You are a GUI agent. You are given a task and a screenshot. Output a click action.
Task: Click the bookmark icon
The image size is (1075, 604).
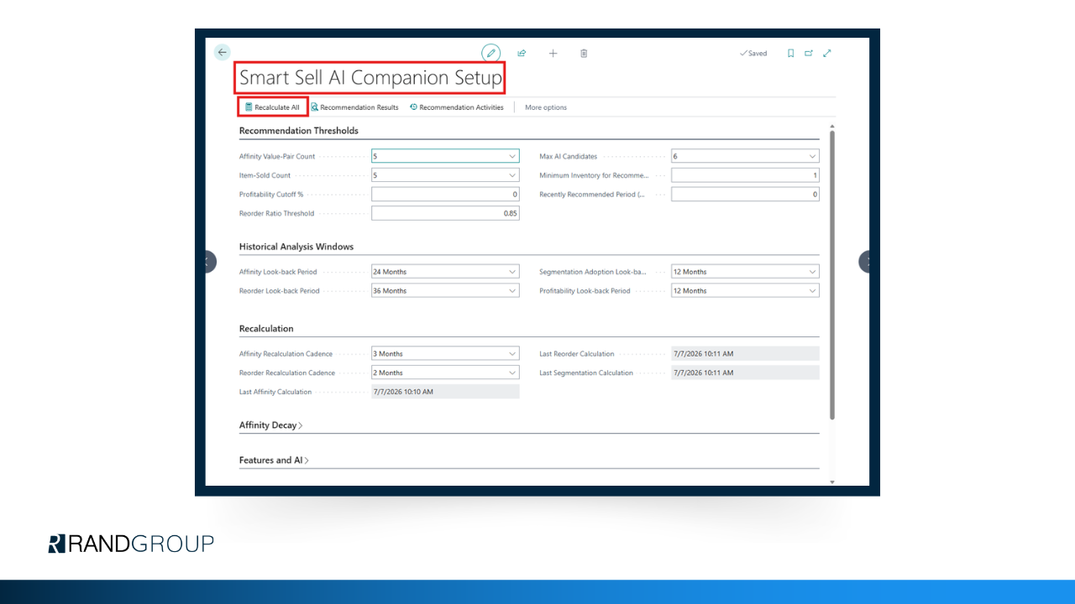coord(790,53)
